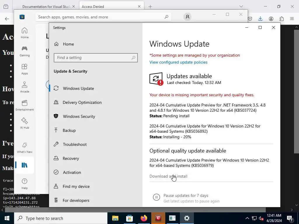Open Help in Microsoft Store sidebar
The width and height of the screenshot is (299, 224).
coord(25,184)
